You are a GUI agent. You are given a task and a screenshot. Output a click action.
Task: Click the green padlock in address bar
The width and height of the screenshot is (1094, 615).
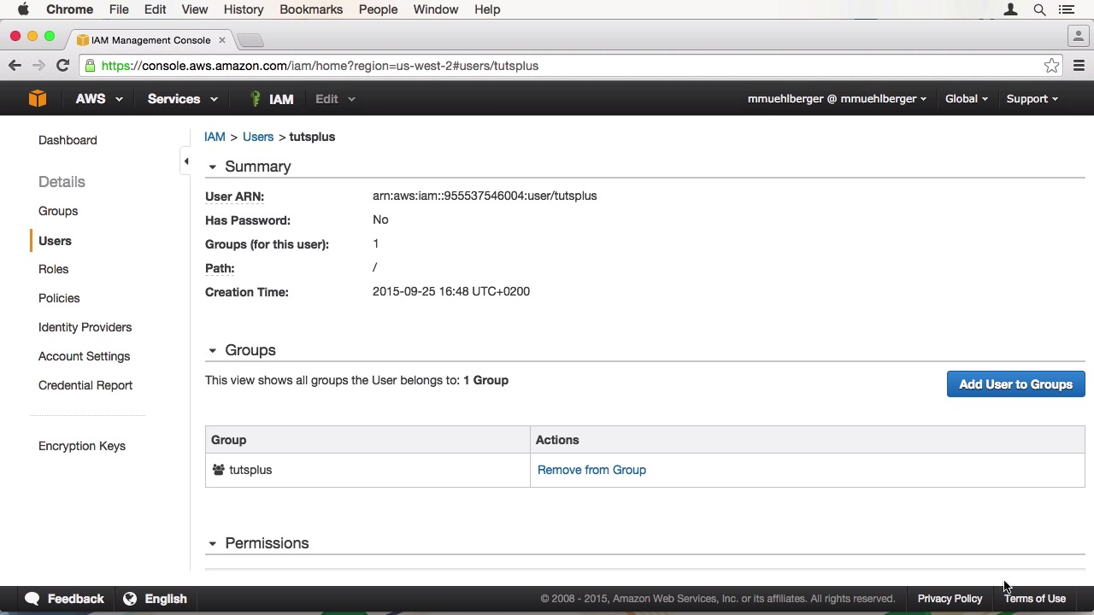coord(91,66)
